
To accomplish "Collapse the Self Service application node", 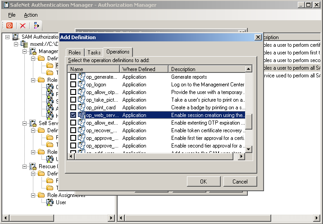I will [x=24, y=123].
